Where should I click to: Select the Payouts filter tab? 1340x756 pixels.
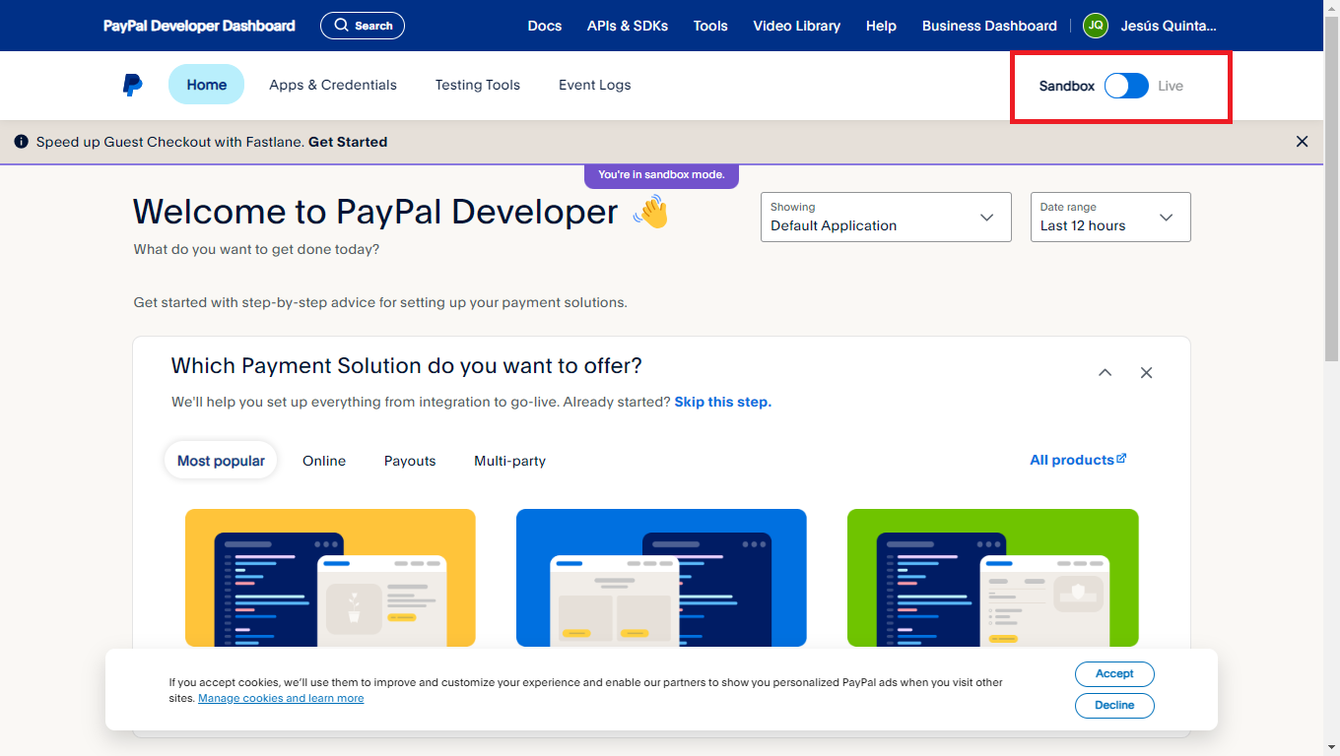pos(410,461)
